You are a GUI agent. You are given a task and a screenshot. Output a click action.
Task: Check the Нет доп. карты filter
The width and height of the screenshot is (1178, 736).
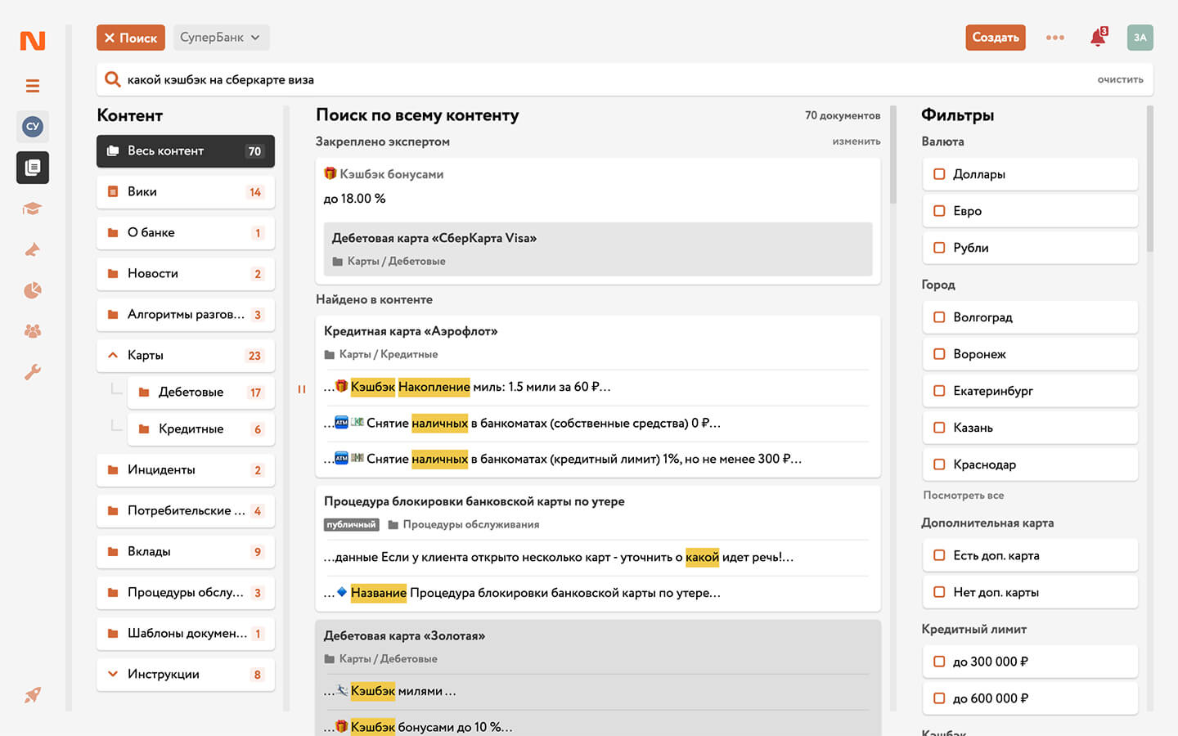point(939,592)
